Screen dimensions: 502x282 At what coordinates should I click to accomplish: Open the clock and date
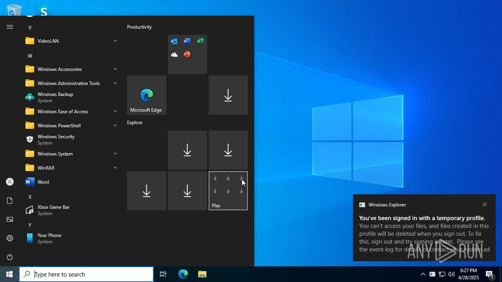tap(469, 274)
